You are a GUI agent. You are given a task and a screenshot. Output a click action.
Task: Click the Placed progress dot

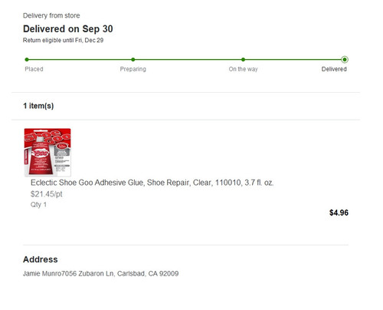(x=27, y=60)
